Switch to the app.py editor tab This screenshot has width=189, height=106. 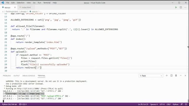pyautogui.click(x=7, y=7)
